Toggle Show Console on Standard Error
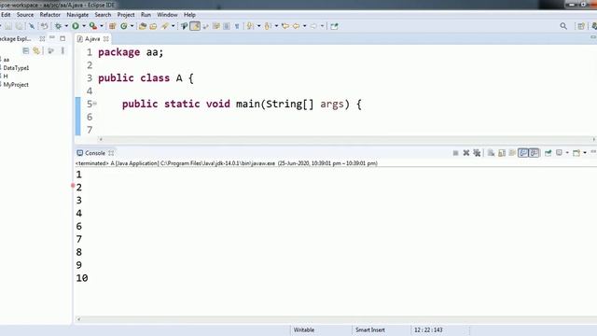Viewport: 597px width, 336px height. [x=534, y=153]
